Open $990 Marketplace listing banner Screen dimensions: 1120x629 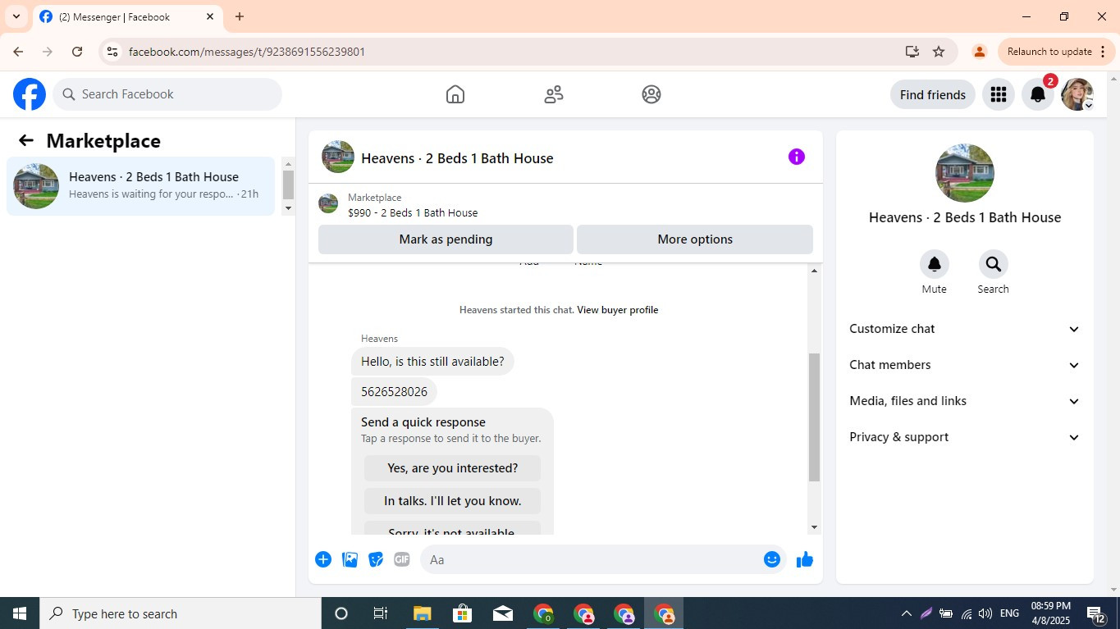pyautogui.click(x=565, y=204)
